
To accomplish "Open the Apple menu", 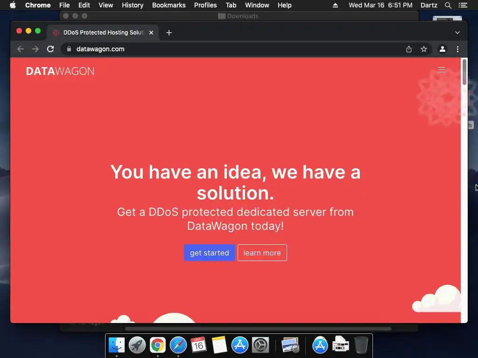I will [13, 5].
